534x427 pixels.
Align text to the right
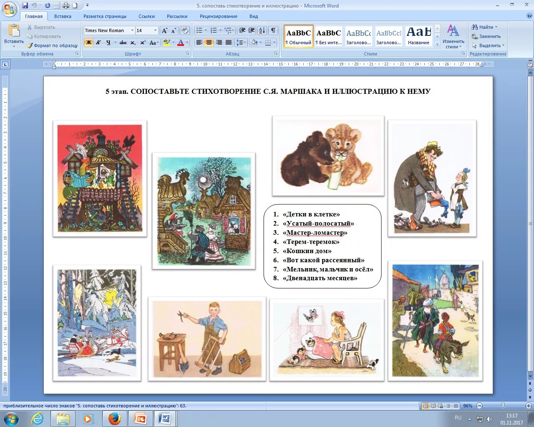[x=219, y=43]
